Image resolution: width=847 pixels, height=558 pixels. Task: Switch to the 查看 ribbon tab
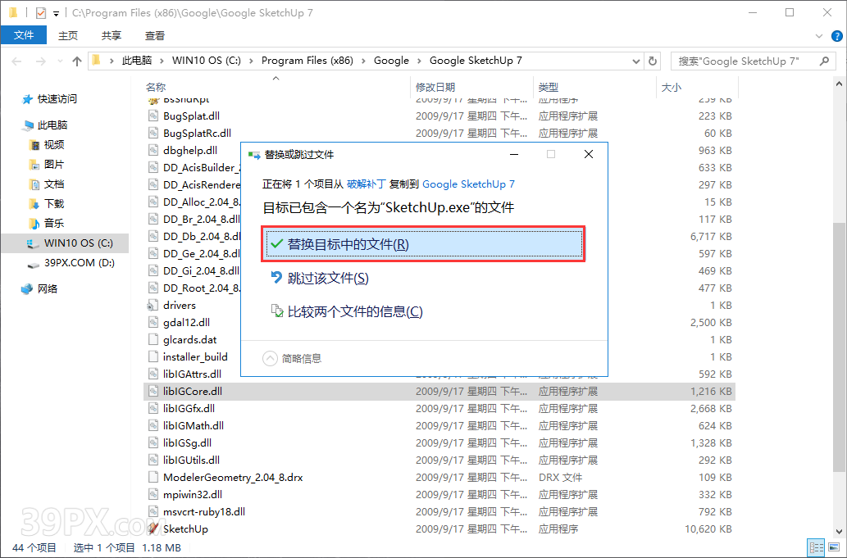[x=156, y=35]
